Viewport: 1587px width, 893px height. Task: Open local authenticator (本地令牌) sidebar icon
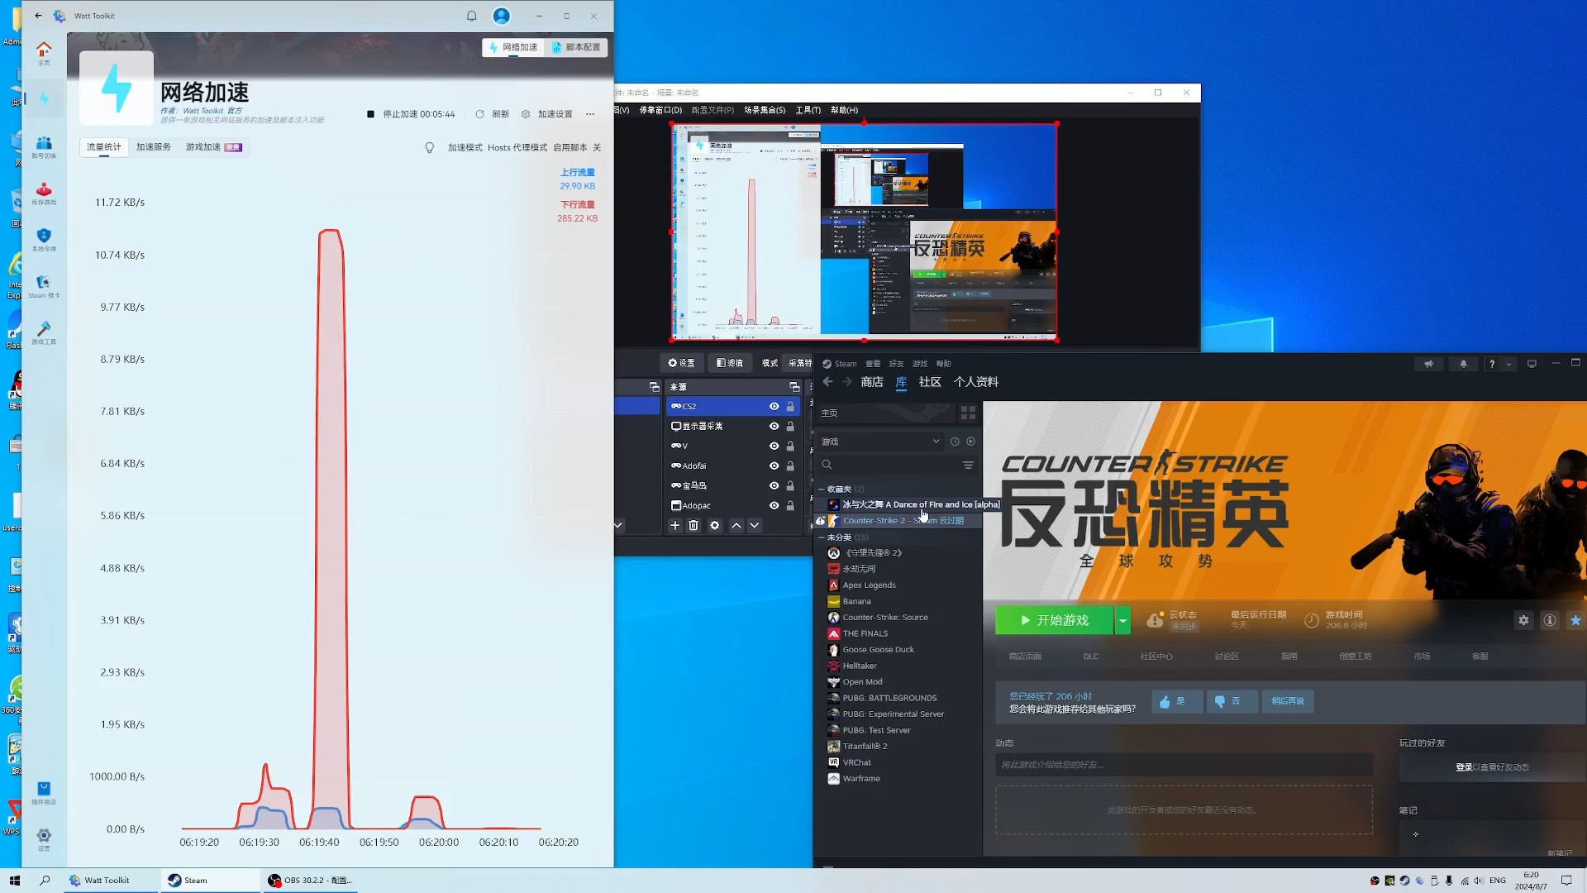pyautogui.click(x=44, y=240)
